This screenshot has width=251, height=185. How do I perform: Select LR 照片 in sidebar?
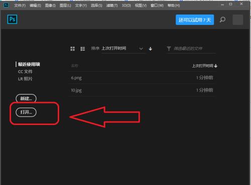click(x=25, y=78)
